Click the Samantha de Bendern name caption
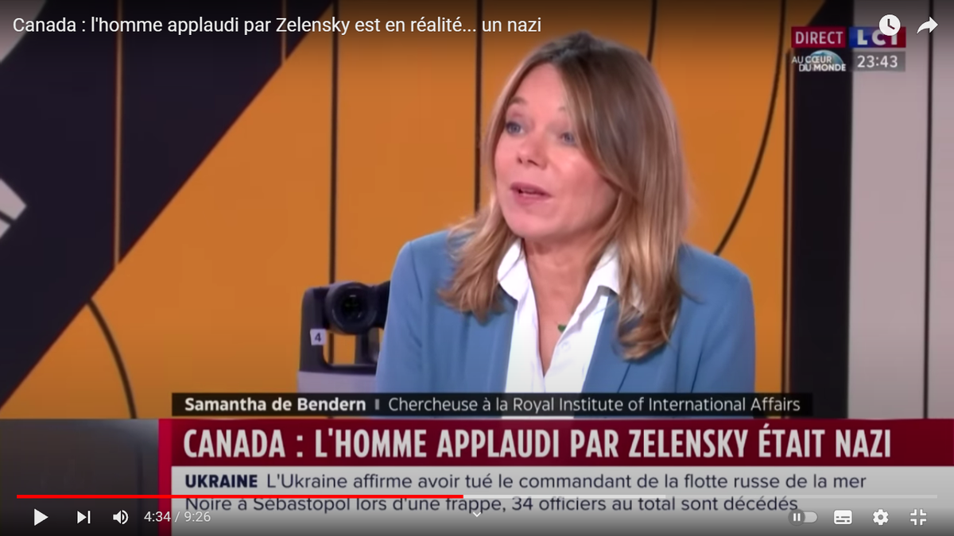Viewport: 954px width, 536px height. pos(275,404)
